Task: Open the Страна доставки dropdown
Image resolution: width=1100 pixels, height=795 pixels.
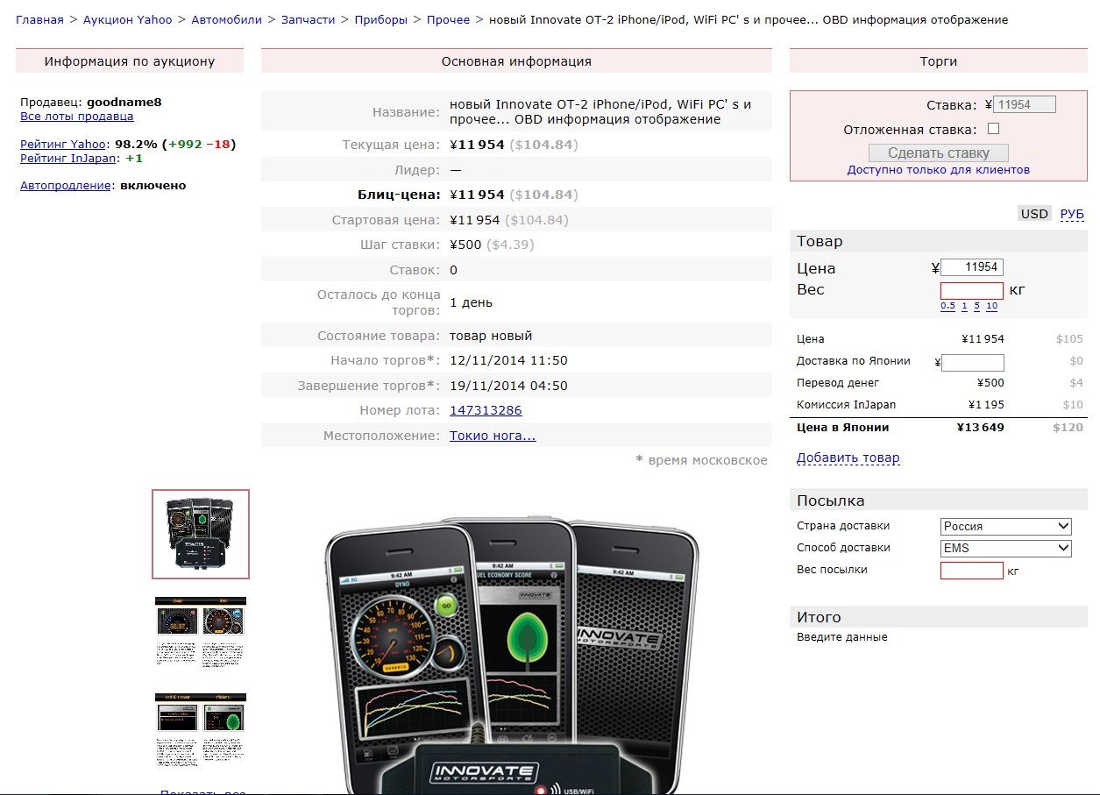Action: 1006,527
